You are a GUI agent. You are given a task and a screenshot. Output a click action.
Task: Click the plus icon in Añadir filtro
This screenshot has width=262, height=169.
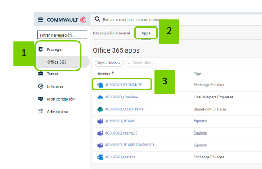[x=129, y=63]
